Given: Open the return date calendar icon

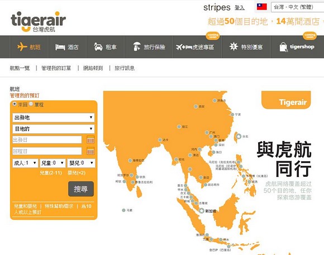Looking at the screenshot, I should pyautogui.click(x=90, y=151).
